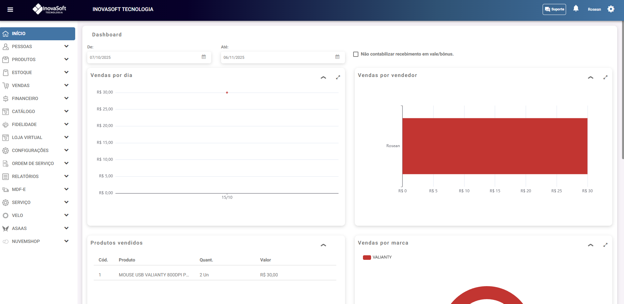Open the settings gear icon
The height and width of the screenshot is (304, 624).
[x=611, y=9]
